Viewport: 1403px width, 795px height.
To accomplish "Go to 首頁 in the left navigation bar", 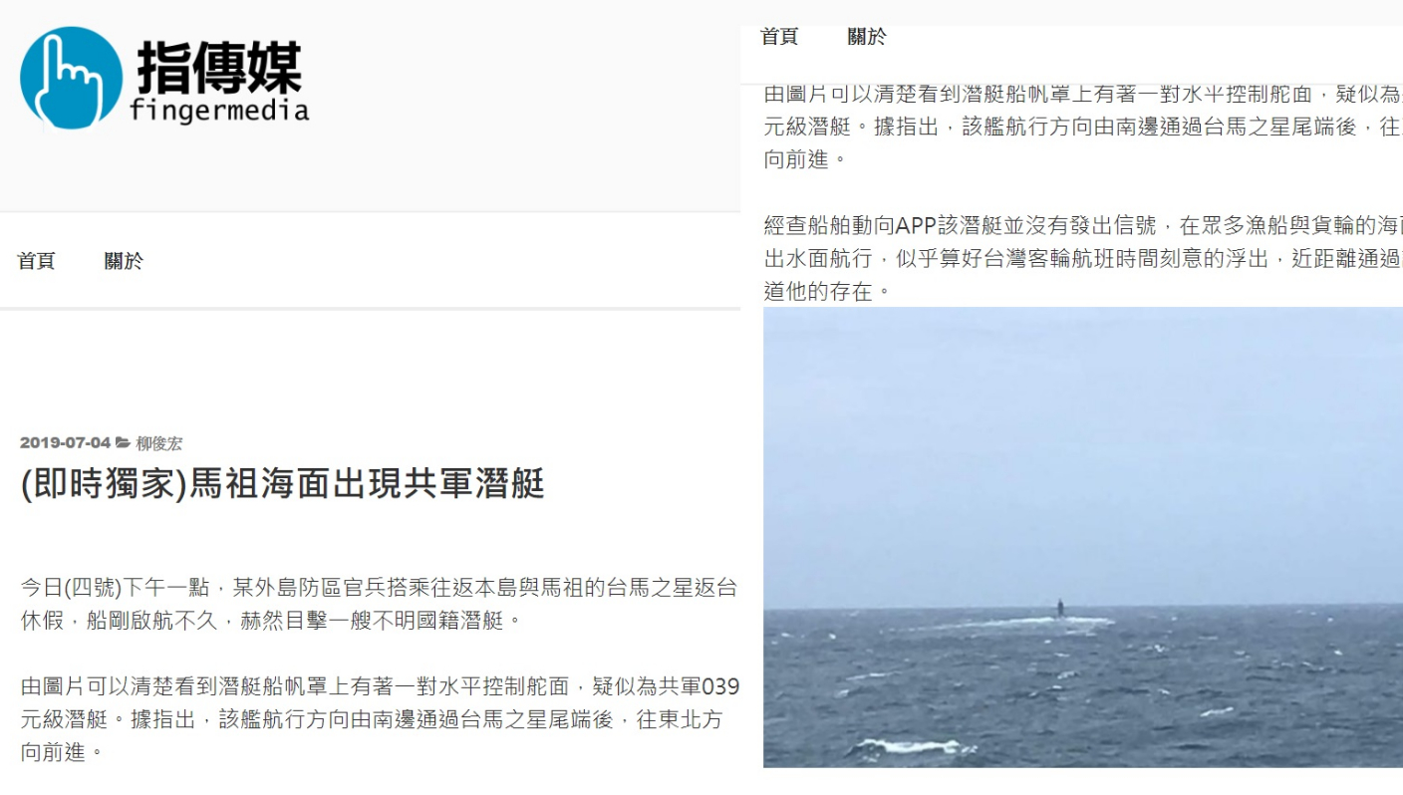I will point(37,261).
